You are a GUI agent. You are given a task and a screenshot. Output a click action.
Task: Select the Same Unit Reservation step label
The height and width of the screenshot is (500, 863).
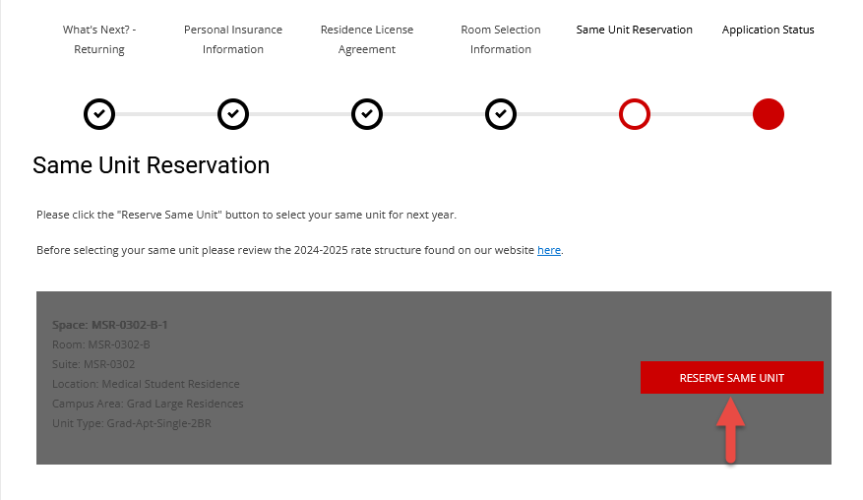(x=635, y=30)
